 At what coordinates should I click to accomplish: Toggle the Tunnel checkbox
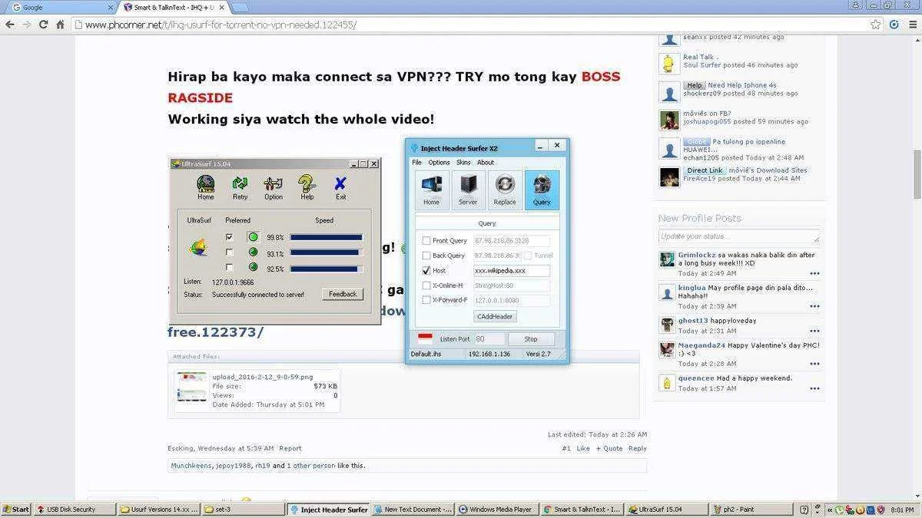click(x=528, y=256)
